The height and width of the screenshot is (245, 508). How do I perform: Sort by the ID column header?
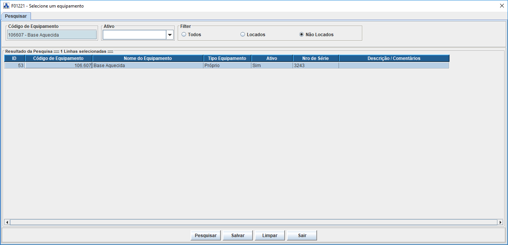(14, 58)
